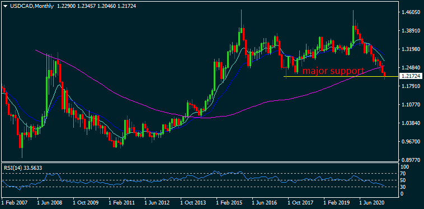424x209 pixels.
Task: Click the 1.22900 open price value
Action: 66,6
